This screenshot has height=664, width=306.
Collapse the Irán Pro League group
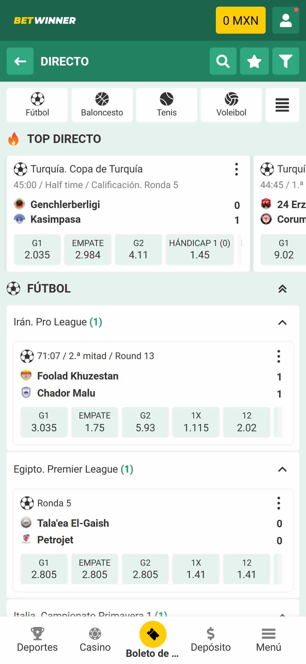282,322
